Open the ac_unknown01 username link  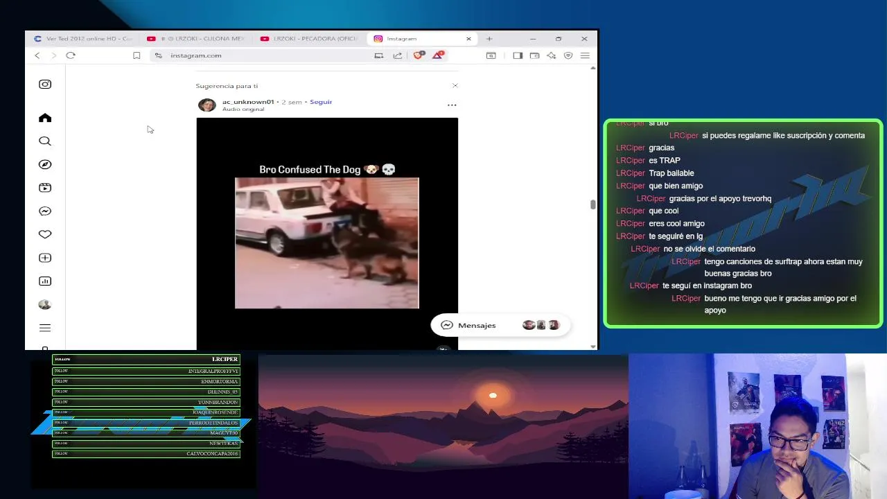click(x=248, y=102)
